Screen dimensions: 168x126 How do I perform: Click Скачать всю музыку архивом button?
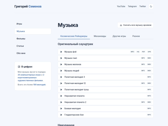[x=135, y=25]
